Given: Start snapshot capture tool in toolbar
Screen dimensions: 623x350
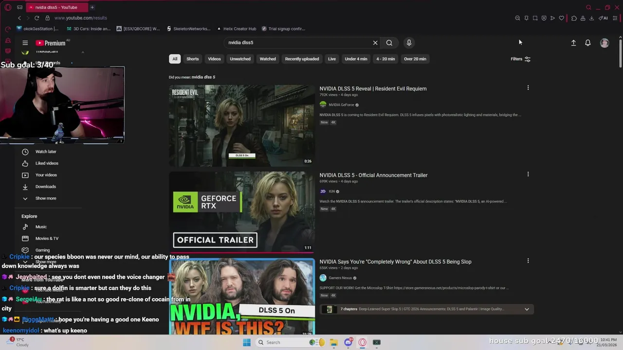Looking at the screenshot, I should click(x=535, y=18).
